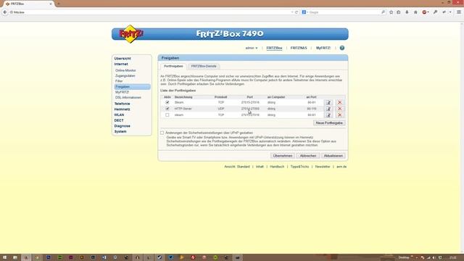Click the volume icon in system tray
The image size is (464, 261).
click(x=434, y=258)
